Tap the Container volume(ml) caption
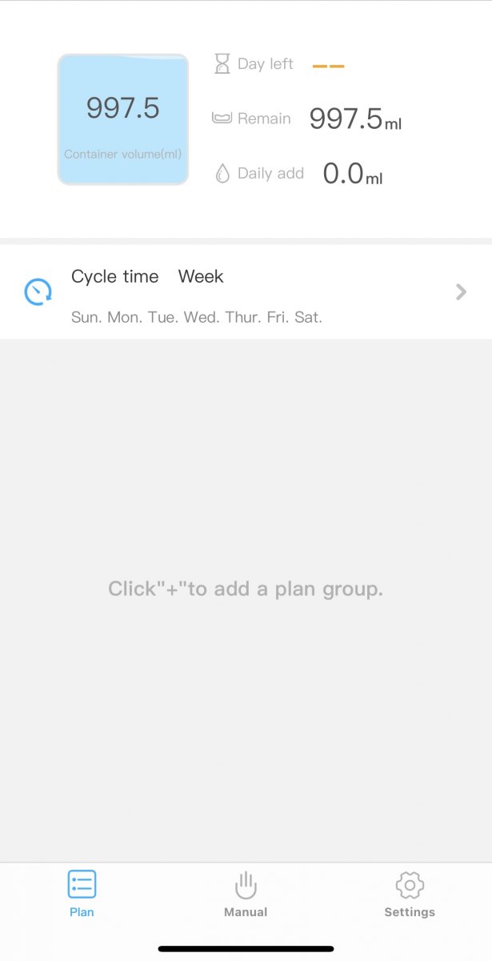492x961 pixels. tap(123, 154)
